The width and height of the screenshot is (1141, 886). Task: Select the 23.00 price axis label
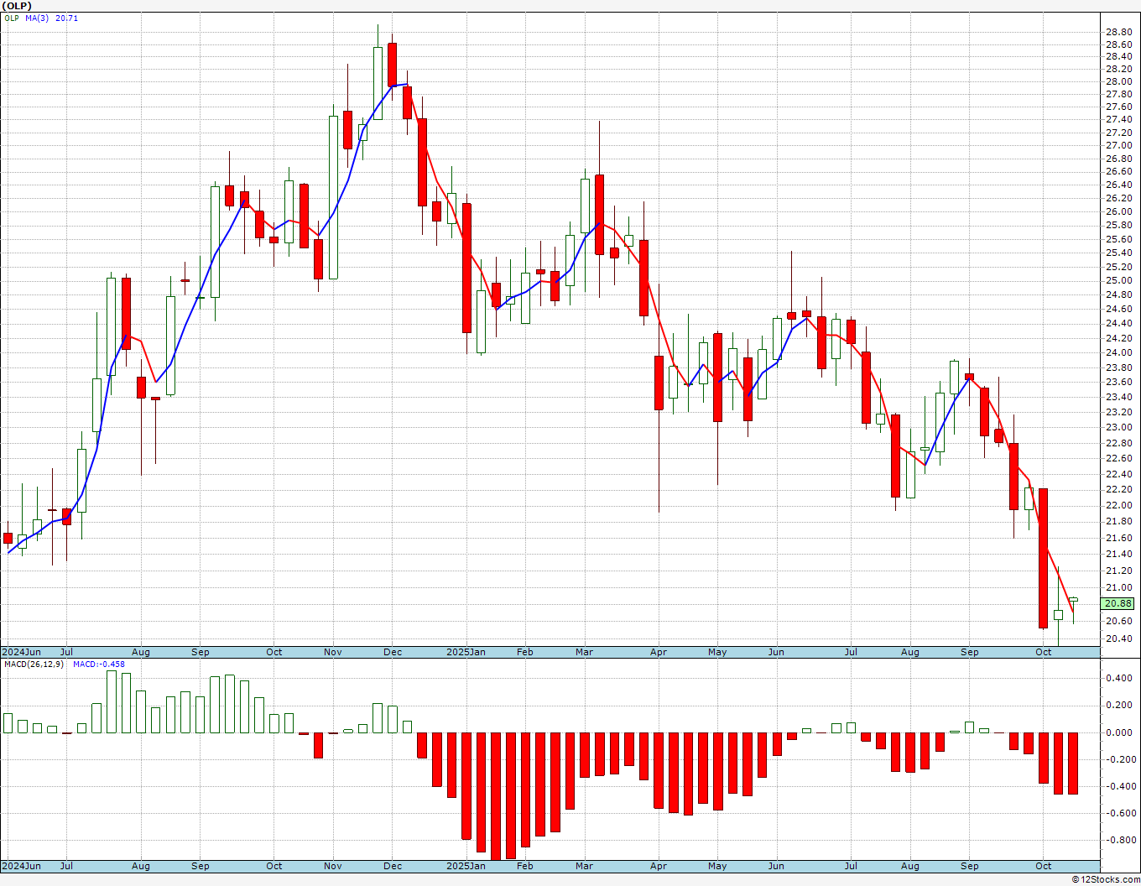[1118, 427]
